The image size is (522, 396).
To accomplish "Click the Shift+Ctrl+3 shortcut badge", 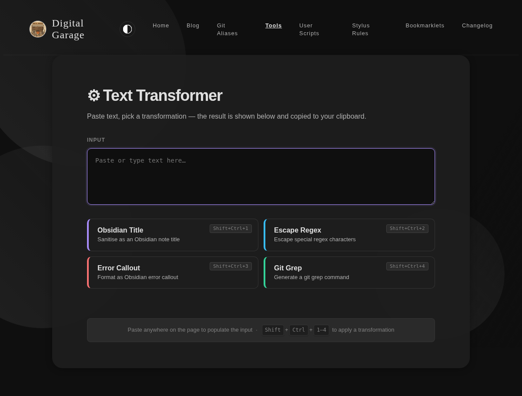I will (x=231, y=266).
